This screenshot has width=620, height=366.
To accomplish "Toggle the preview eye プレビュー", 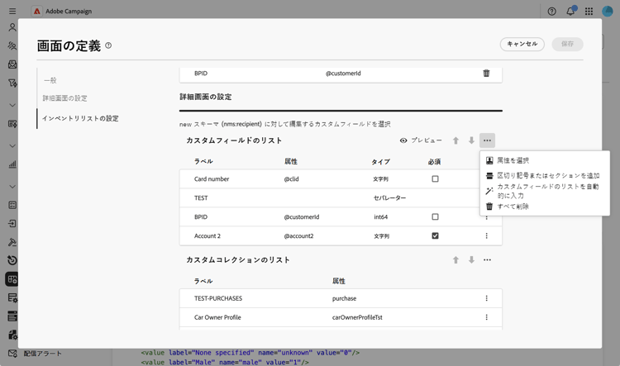I will point(421,140).
